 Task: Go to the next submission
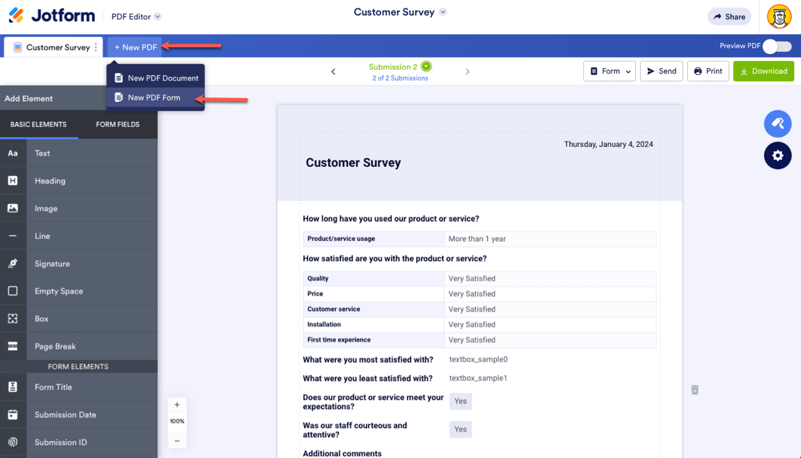point(467,71)
